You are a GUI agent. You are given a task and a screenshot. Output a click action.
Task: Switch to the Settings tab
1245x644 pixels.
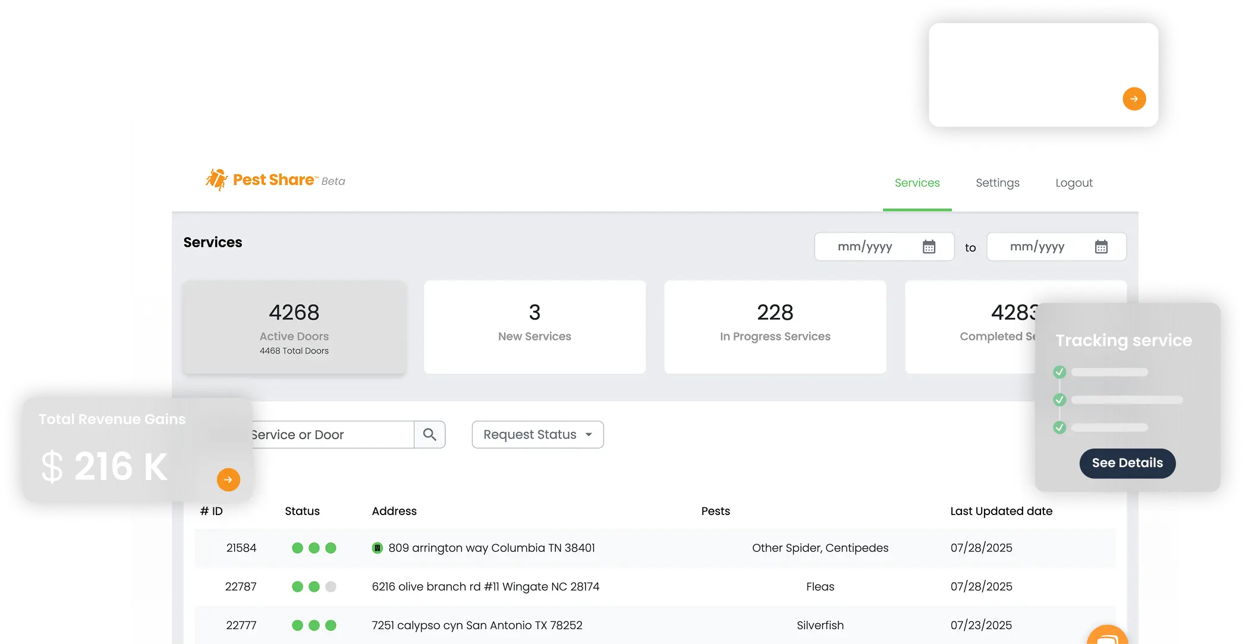(x=997, y=183)
